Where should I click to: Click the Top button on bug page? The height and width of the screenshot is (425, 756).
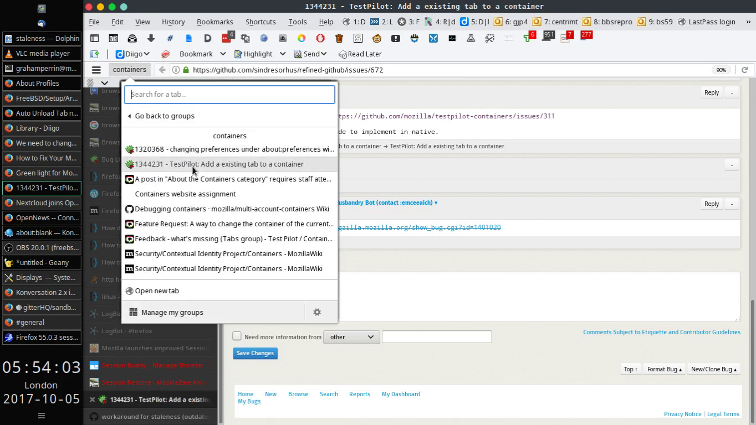(631, 369)
